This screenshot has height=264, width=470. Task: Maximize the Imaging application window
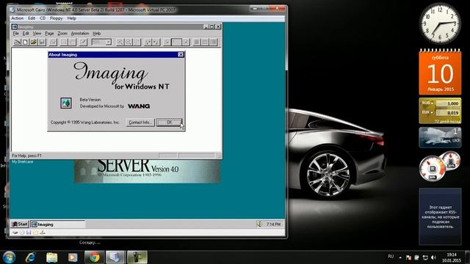(x=212, y=26)
